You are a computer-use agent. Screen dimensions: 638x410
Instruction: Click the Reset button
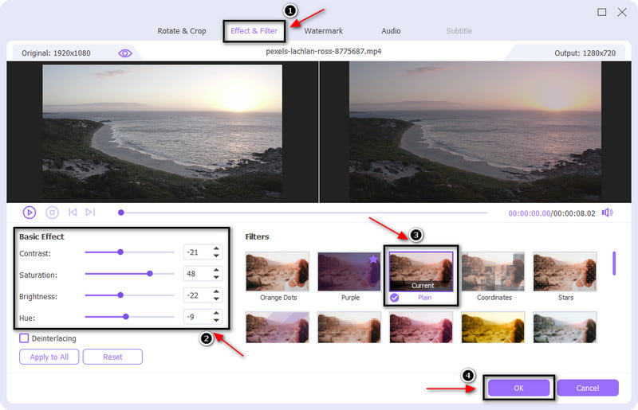click(112, 357)
